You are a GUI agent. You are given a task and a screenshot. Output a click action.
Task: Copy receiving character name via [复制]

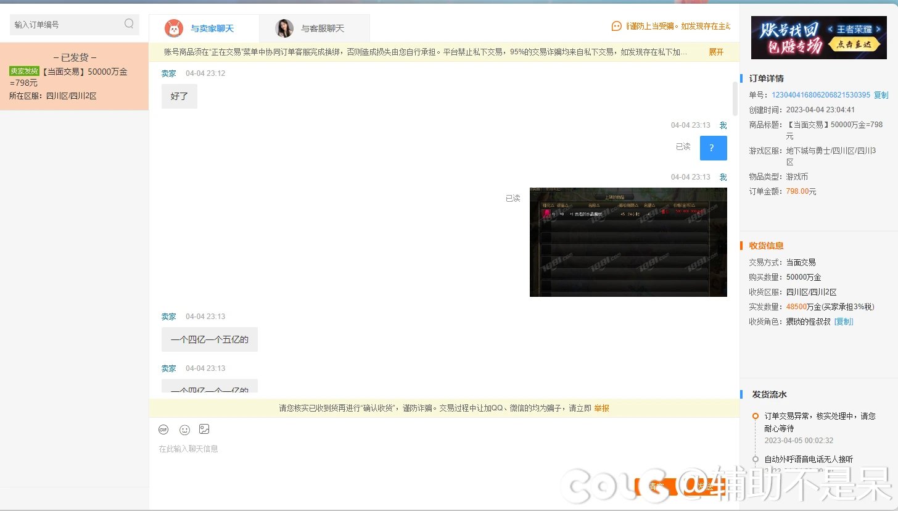click(x=844, y=322)
